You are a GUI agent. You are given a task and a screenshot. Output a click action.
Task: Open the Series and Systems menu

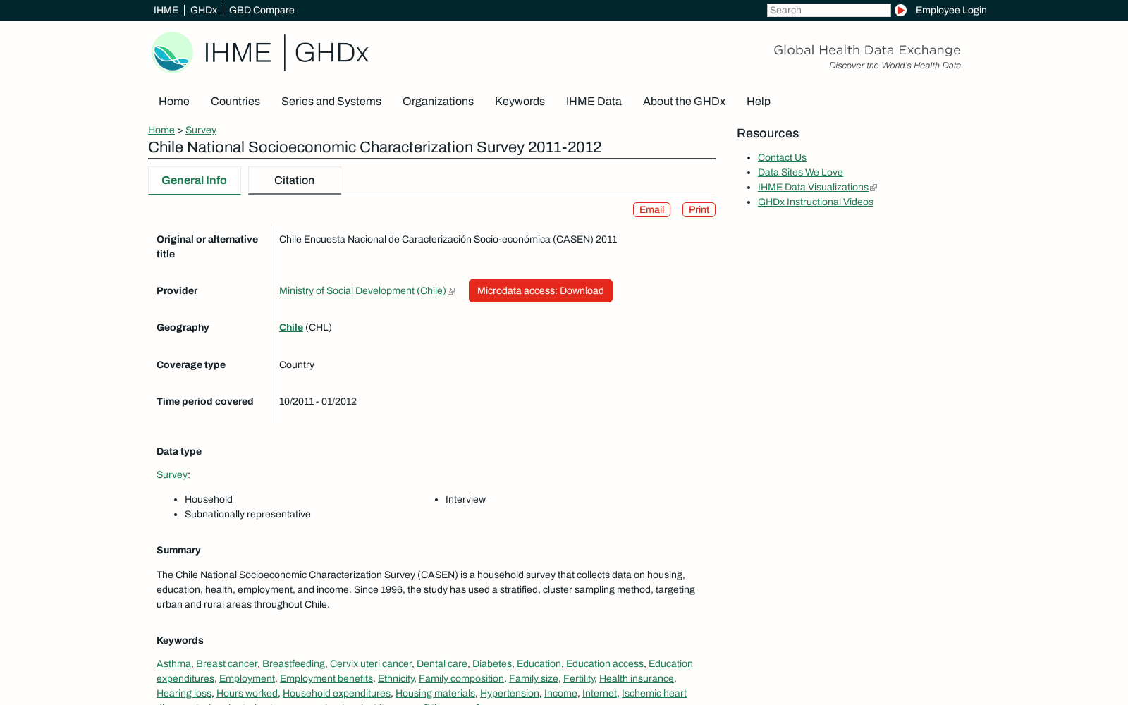331,101
